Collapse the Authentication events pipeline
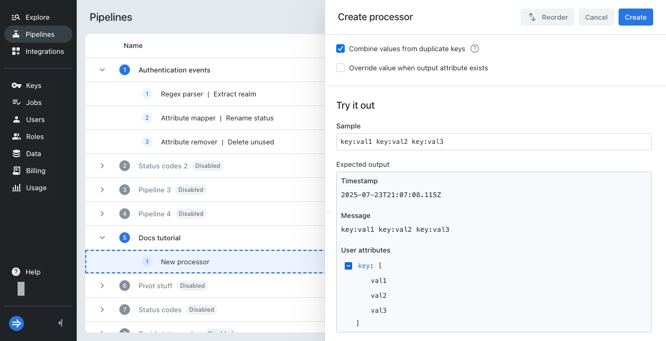666x341 pixels. 102,70
